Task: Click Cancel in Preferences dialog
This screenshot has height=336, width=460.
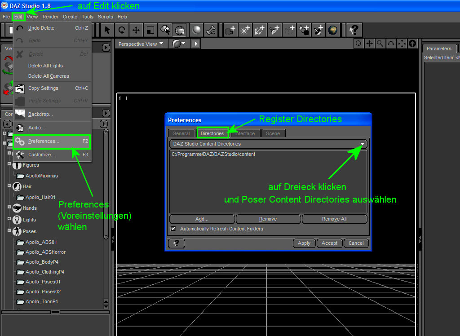Action: click(x=356, y=243)
